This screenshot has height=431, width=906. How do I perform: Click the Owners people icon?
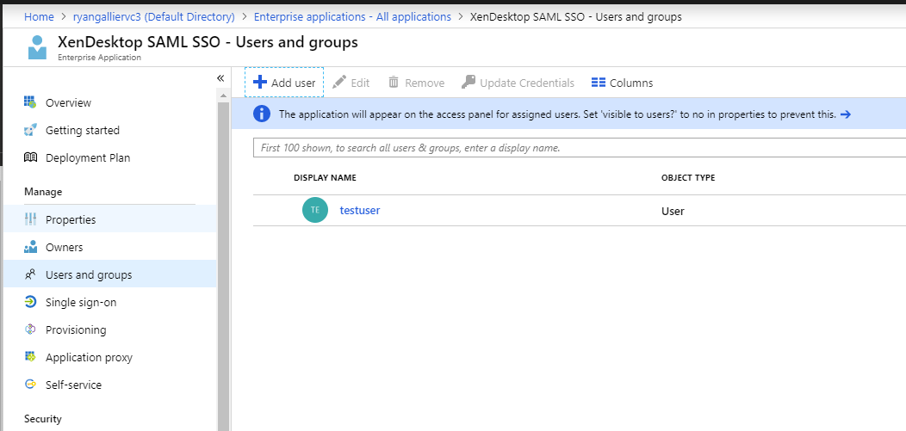(x=30, y=247)
